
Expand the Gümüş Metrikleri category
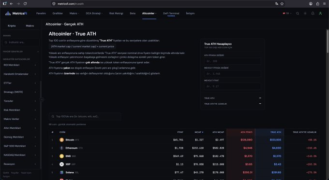[x=20, y=137]
